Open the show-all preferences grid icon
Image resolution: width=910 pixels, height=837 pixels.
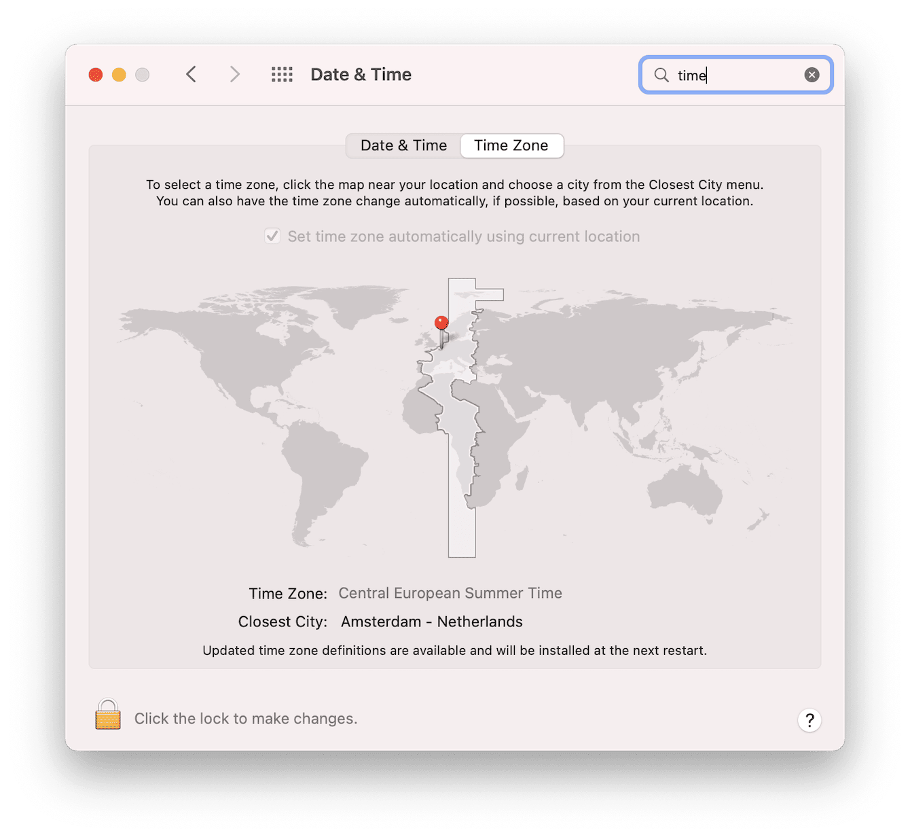[x=282, y=75]
